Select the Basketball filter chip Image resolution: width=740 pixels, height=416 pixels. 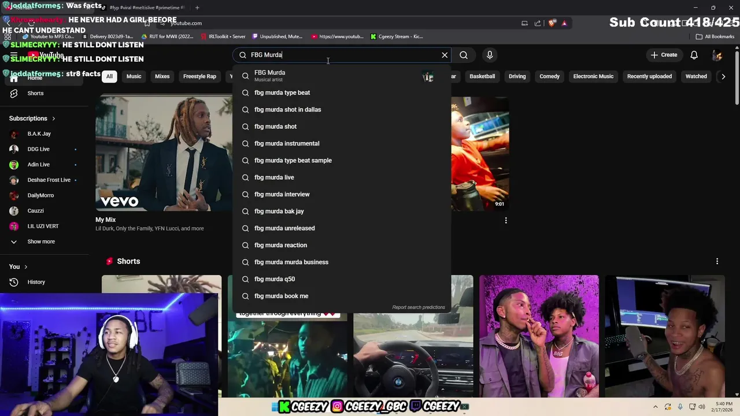(482, 76)
